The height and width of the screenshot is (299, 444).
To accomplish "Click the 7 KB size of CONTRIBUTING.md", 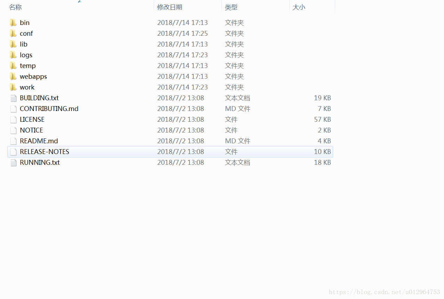I will pos(324,109).
